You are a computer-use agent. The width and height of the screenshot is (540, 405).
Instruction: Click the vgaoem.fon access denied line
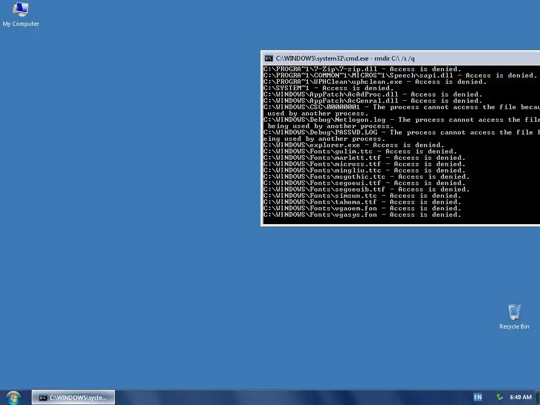click(362, 208)
